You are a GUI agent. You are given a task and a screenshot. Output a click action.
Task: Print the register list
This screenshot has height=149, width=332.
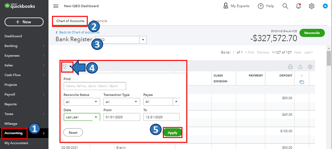tap(290, 67)
